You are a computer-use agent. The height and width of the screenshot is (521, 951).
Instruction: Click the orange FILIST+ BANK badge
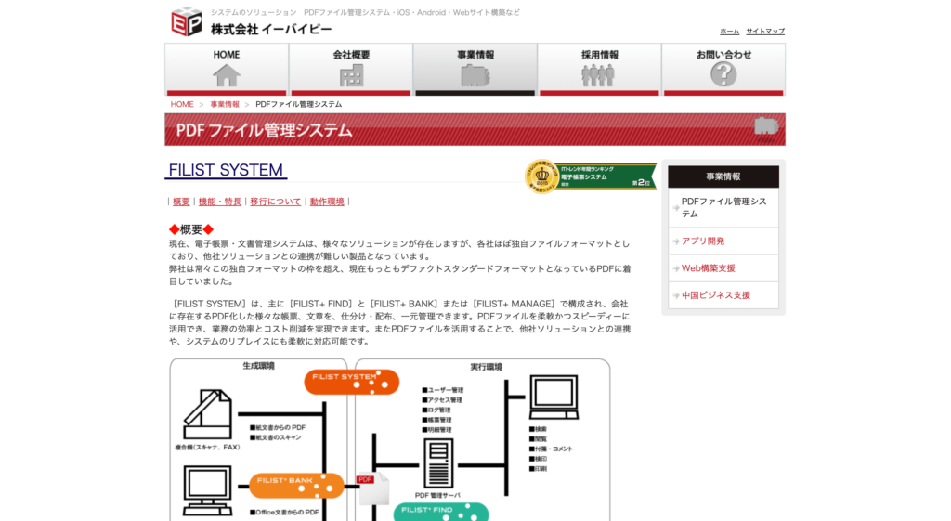(x=296, y=485)
